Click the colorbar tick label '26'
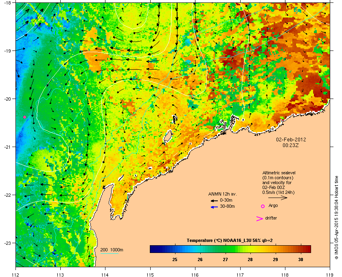Screen dimensions: 342x277 pyautogui.click(x=200, y=259)
